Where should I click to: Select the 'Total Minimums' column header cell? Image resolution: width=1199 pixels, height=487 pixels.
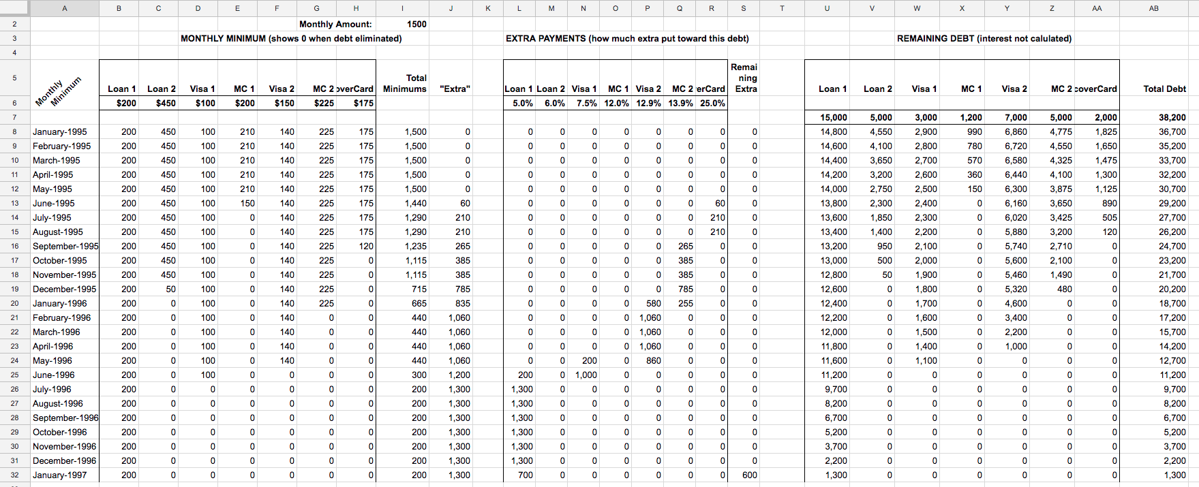tap(402, 78)
